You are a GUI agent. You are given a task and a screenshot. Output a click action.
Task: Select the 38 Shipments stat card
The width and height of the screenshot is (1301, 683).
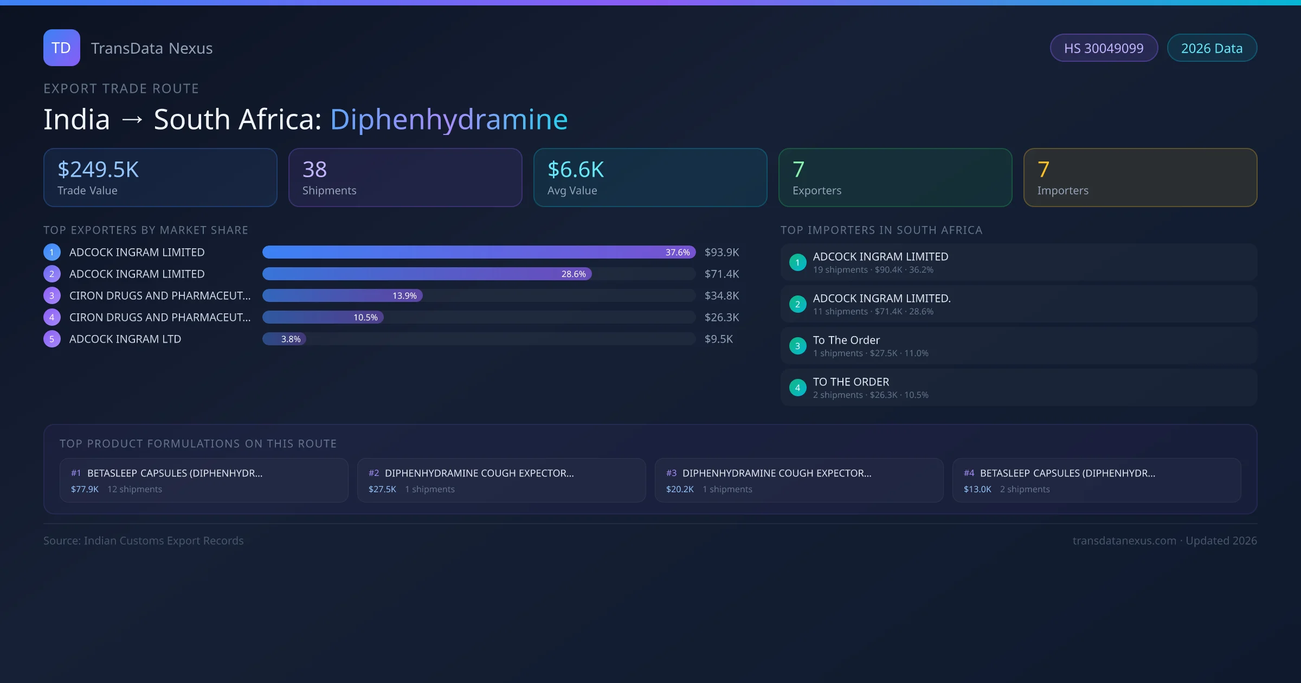click(x=405, y=178)
